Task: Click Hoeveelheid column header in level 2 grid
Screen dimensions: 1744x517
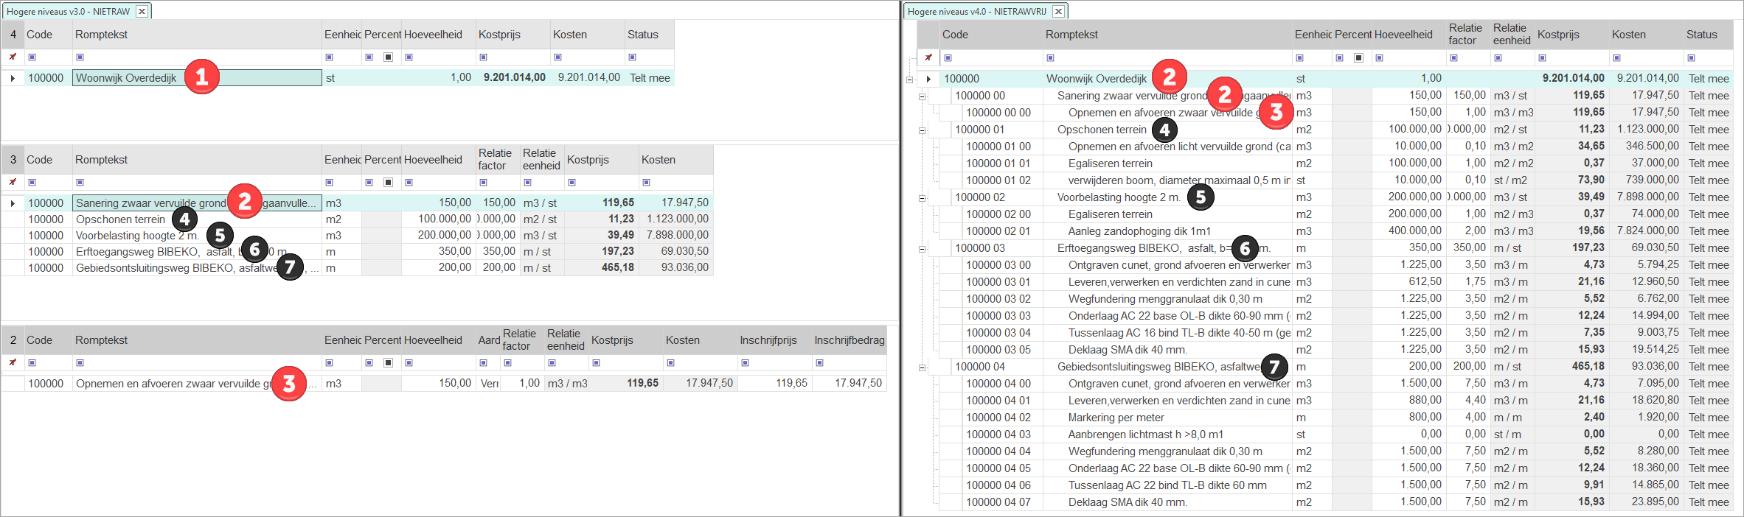Action: (433, 340)
